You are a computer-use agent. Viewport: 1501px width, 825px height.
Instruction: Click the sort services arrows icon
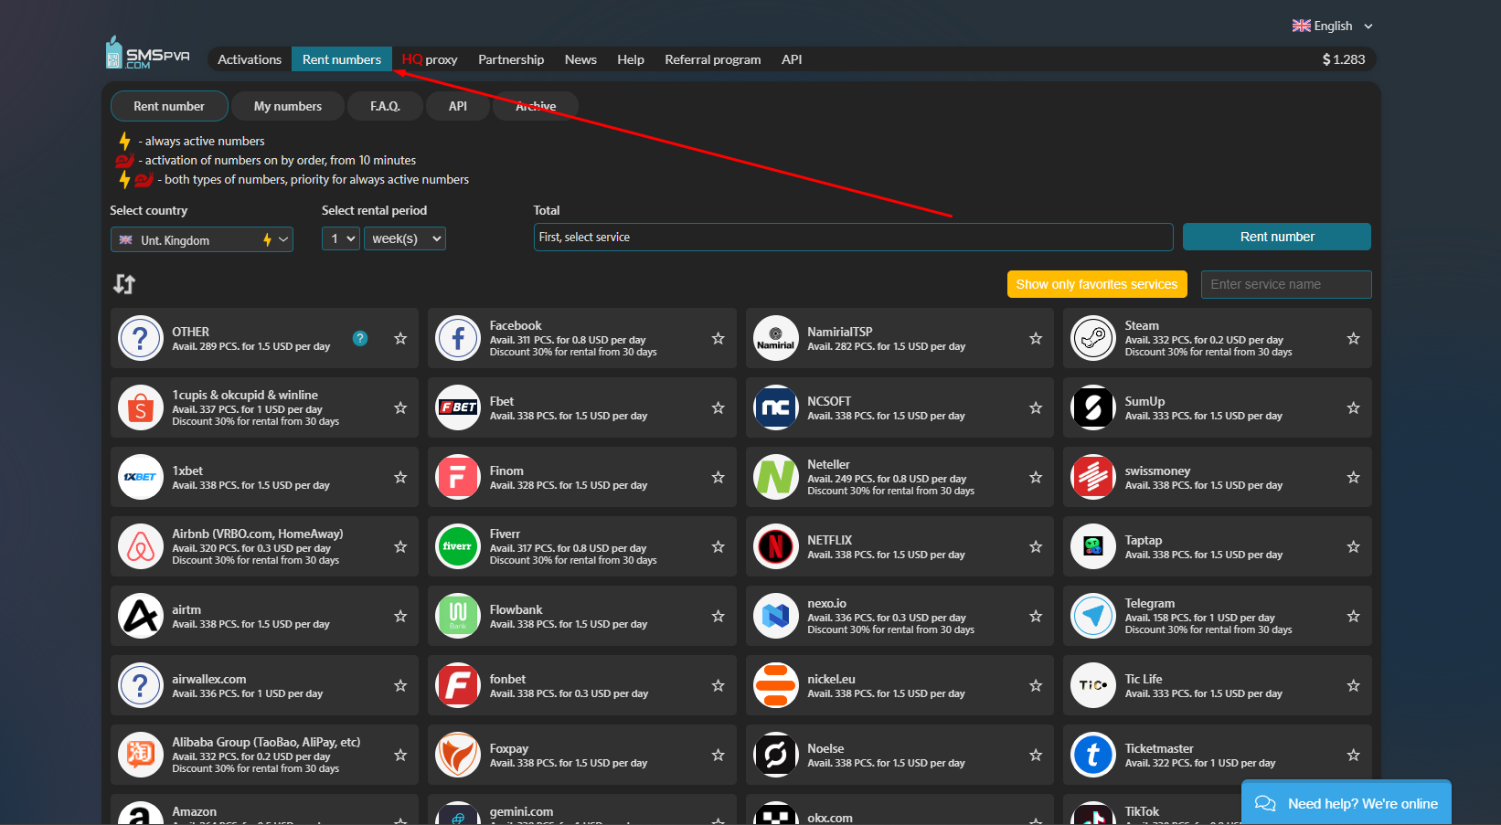point(124,284)
